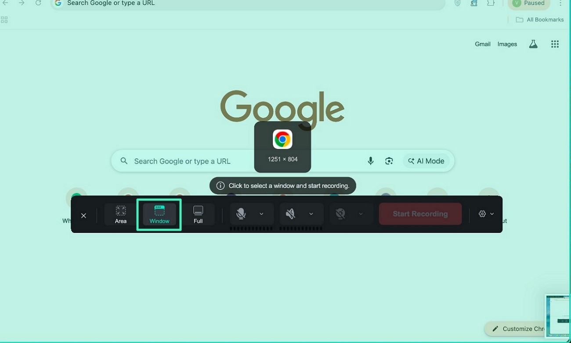Image resolution: width=571 pixels, height=343 pixels.
Task: Go forward in browser history
Action: point(22,3)
